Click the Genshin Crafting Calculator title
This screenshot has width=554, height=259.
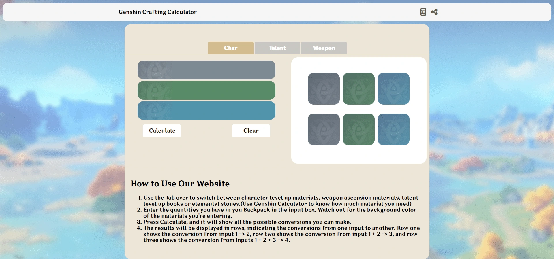pyautogui.click(x=157, y=12)
